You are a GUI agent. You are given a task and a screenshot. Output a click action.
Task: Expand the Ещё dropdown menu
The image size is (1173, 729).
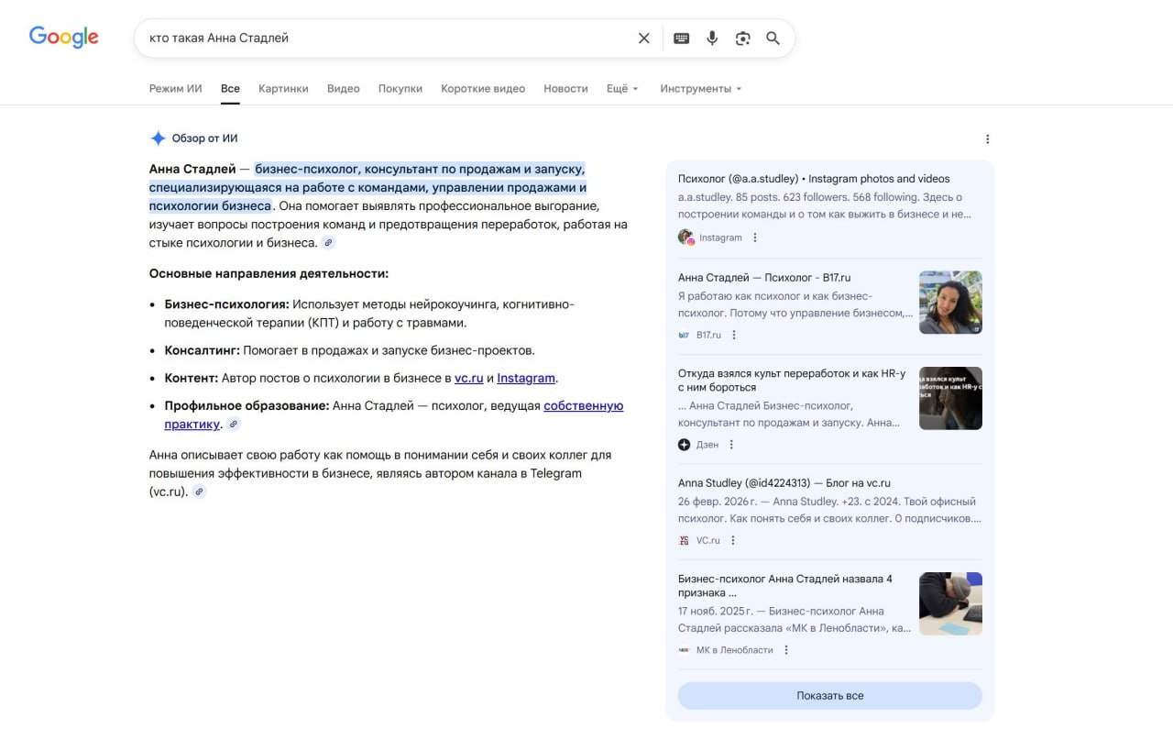(622, 89)
